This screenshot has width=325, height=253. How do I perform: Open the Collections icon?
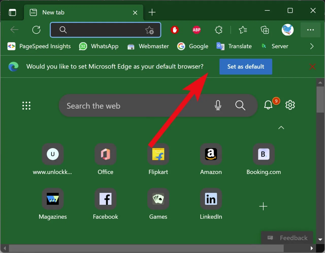pyautogui.click(x=265, y=30)
